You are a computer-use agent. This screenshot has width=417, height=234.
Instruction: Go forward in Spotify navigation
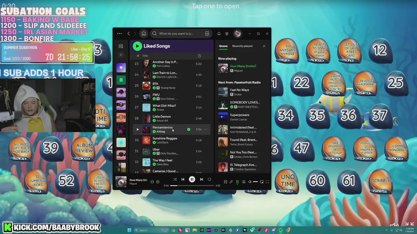[x=135, y=33]
